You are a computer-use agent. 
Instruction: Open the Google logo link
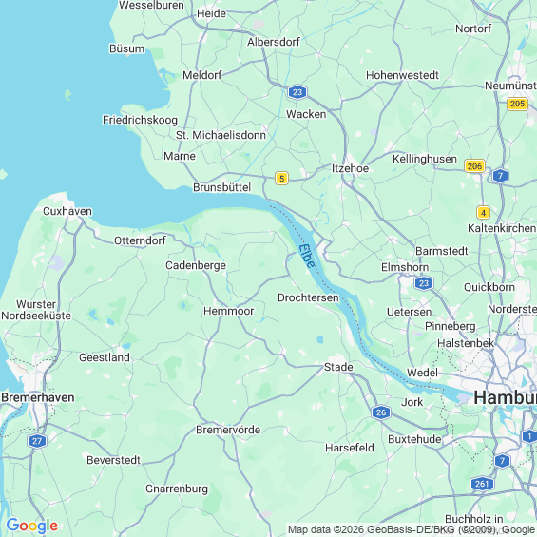click(32, 526)
